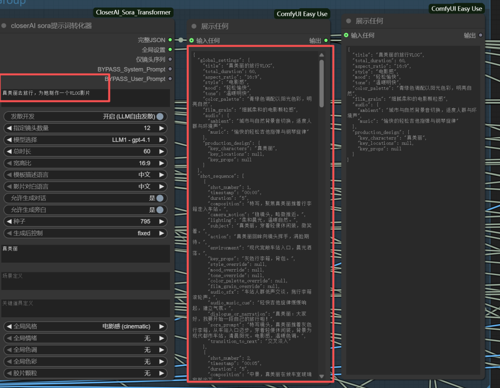Decrease 种子 value with left arrow
The image size is (500, 388).
click(9, 222)
